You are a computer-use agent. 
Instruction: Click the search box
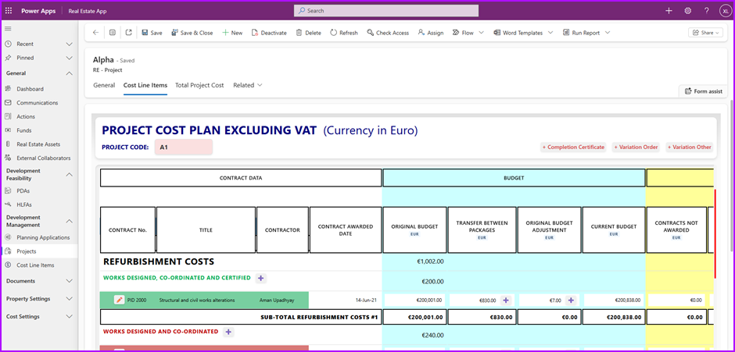(386, 11)
